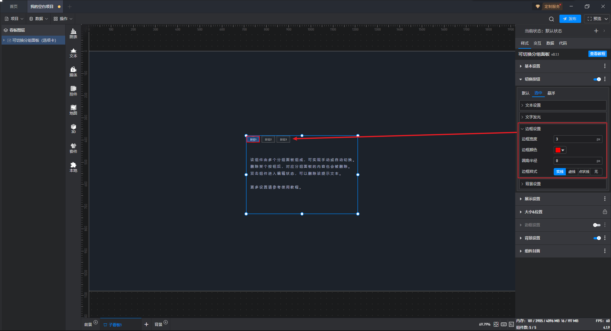Open the 图表 (chart) component icon
The height and width of the screenshot is (331, 611).
point(73,33)
